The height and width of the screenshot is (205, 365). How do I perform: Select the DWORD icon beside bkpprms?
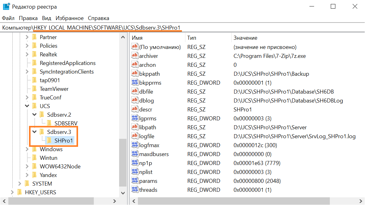pyautogui.click(x=135, y=82)
